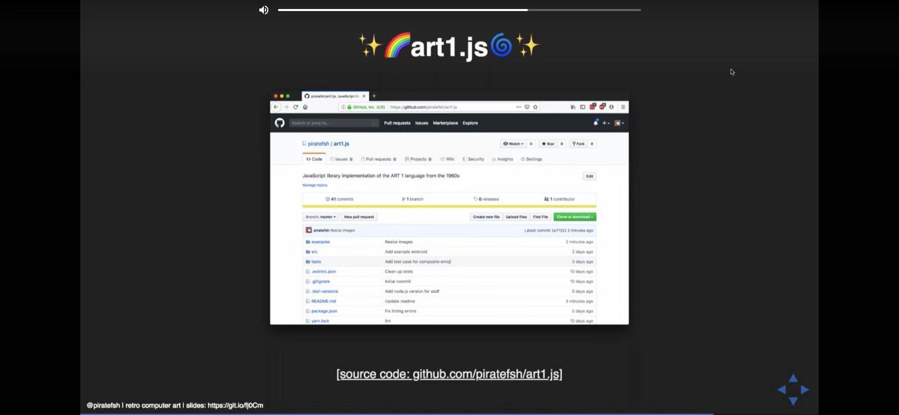This screenshot has height=415, width=899.
Task: Open Issues in GitHub top nav
Action: (421, 123)
